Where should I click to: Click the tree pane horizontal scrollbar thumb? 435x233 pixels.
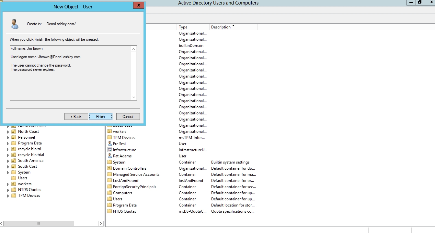click(39, 223)
